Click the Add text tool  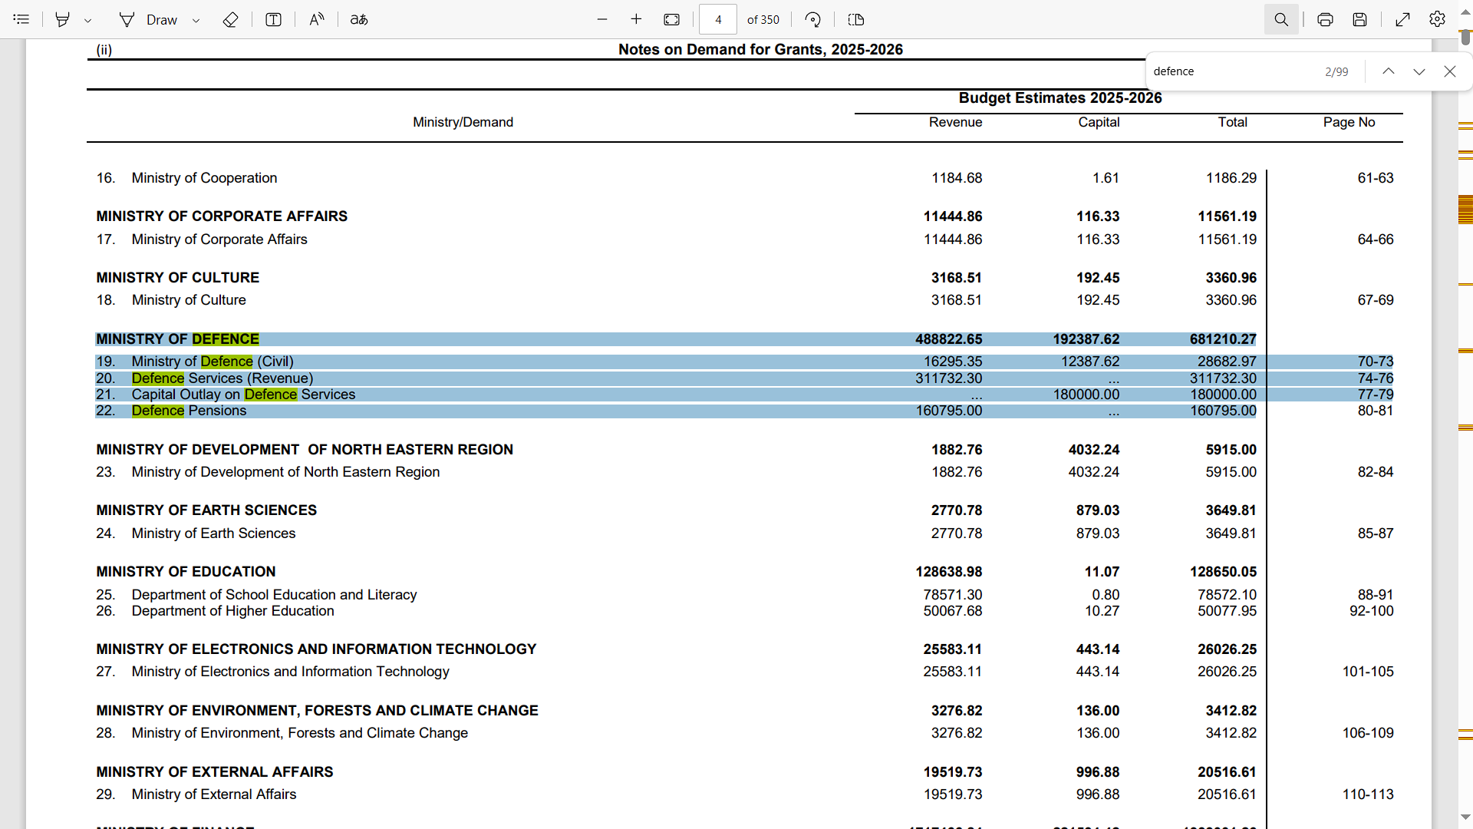pos(273,19)
